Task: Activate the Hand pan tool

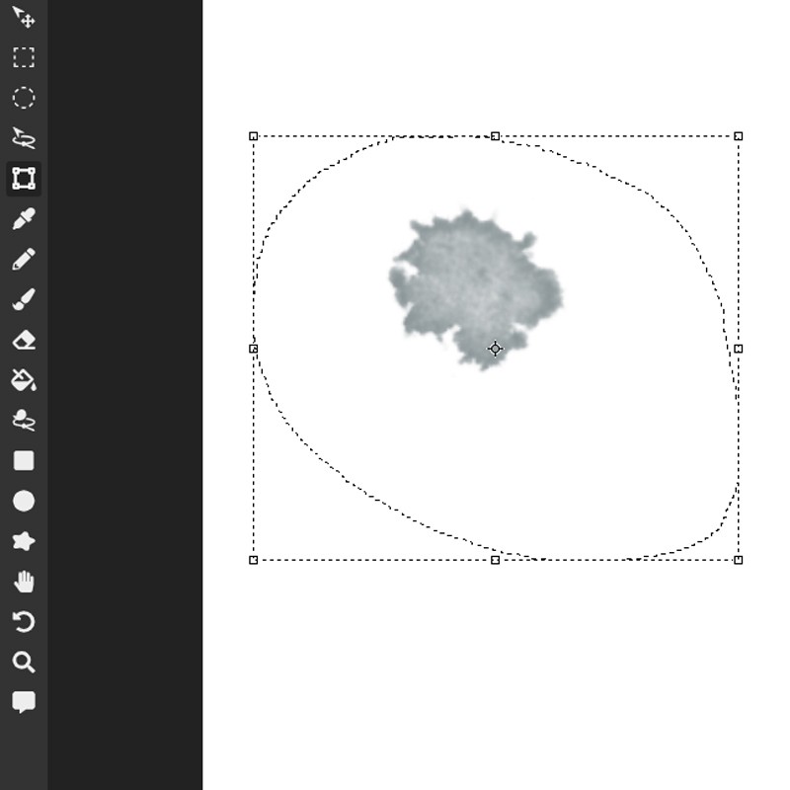Action: (24, 582)
